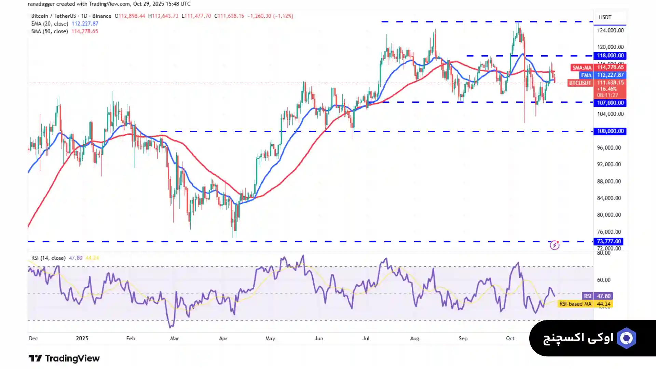This screenshot has height=369, width=656.
Task: Select the 100,000.00 horizontal line label
Action: pyautogui.click(x=610, y=131)
